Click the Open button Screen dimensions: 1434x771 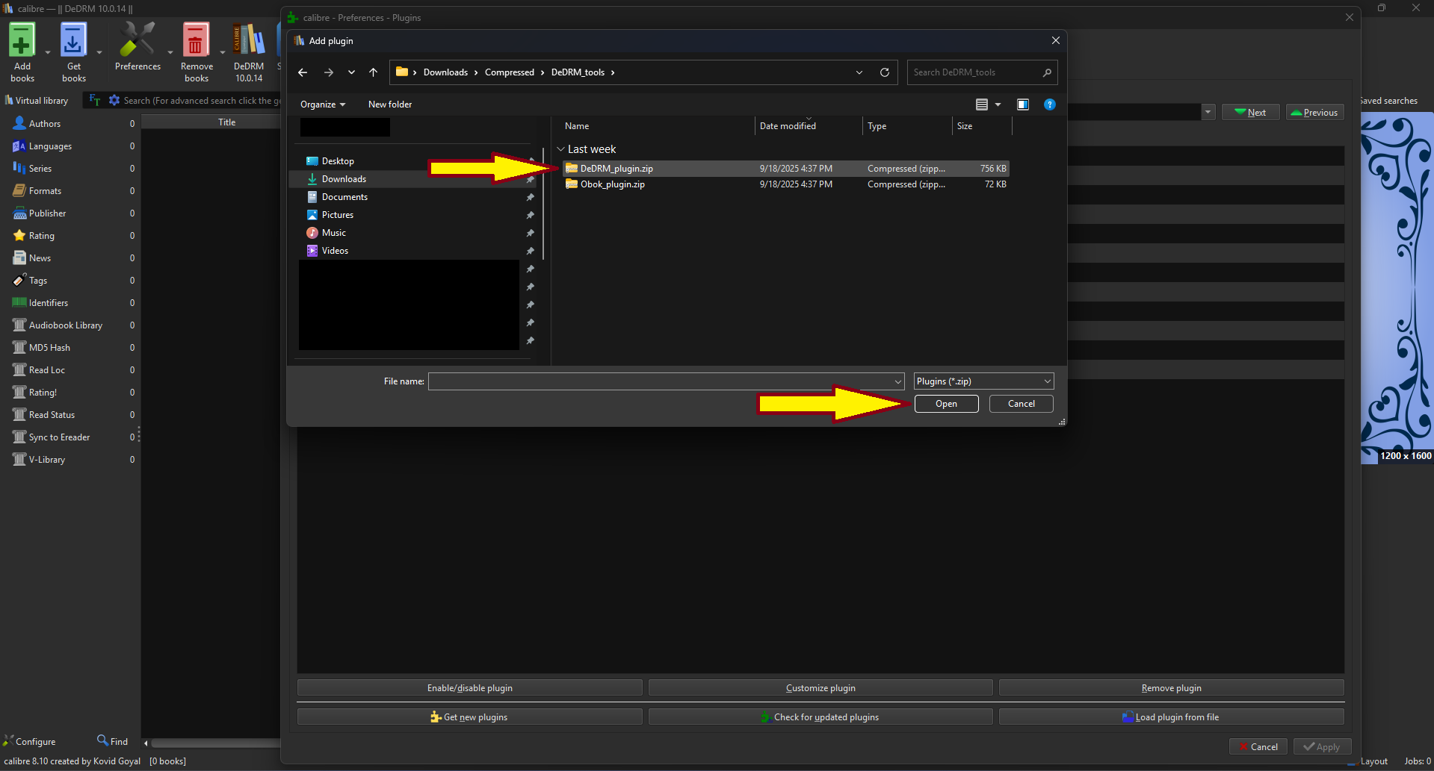point(946,404)
